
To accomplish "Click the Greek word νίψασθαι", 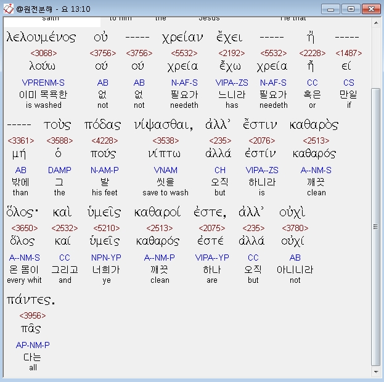I will point(163,125).
